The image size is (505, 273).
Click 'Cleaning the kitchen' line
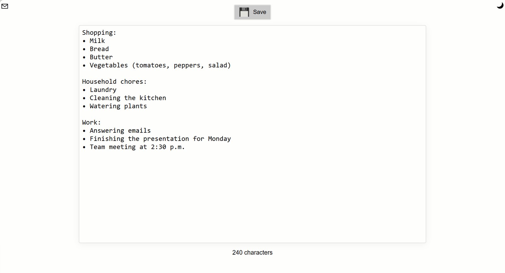128,98
